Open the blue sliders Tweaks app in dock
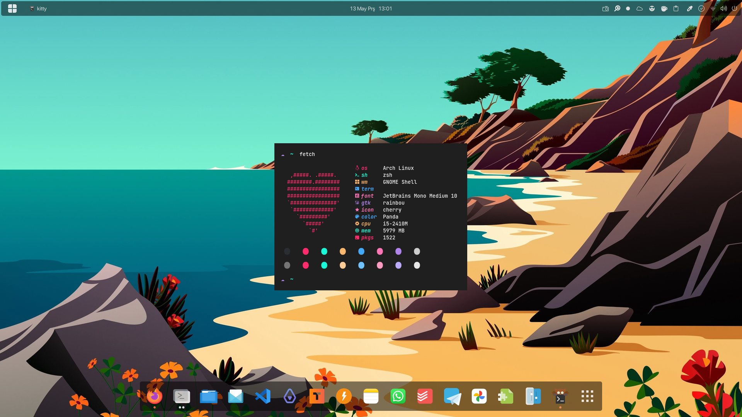 (x=533, y=396)
